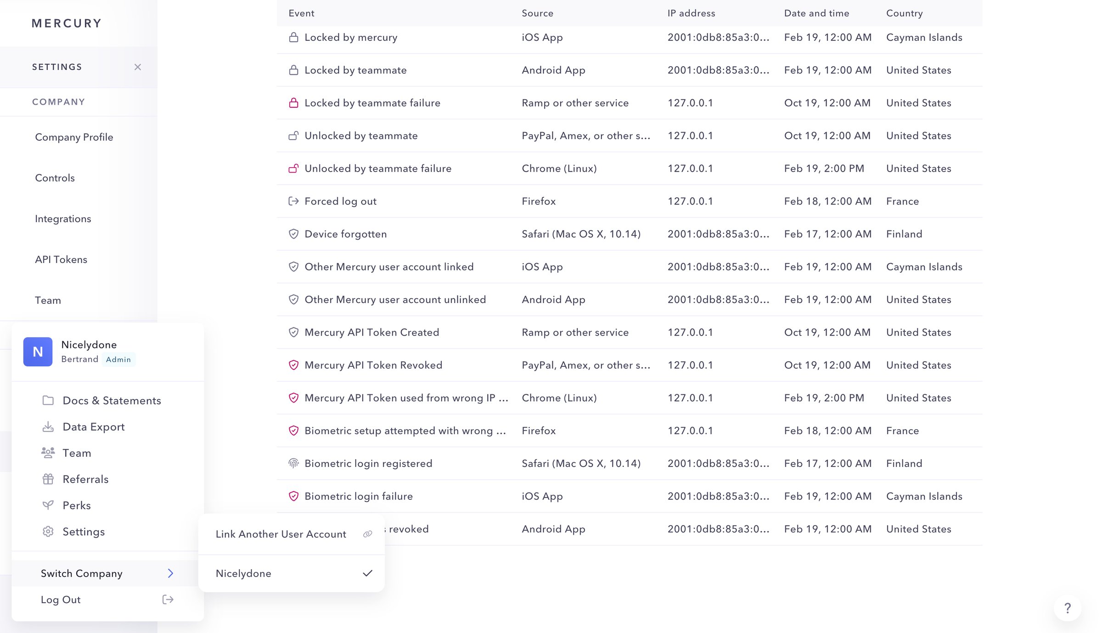Select the 'Biometric login registered' event text
Screen dimensions: 1102x633
[x=368, y=463]
